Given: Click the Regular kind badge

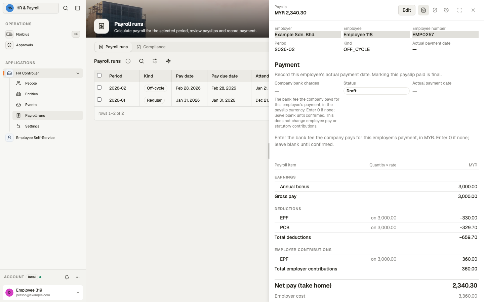Looking at the screenshot, I should tap(154, 100).
